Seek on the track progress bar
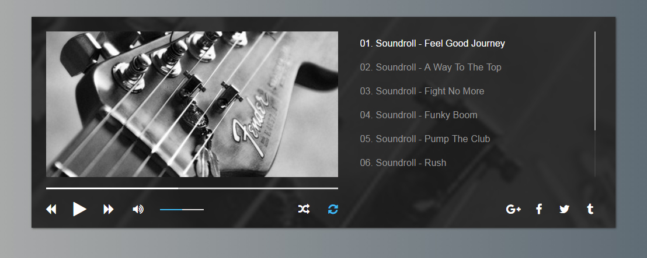647x258 pixels. (x=192, y=189)
